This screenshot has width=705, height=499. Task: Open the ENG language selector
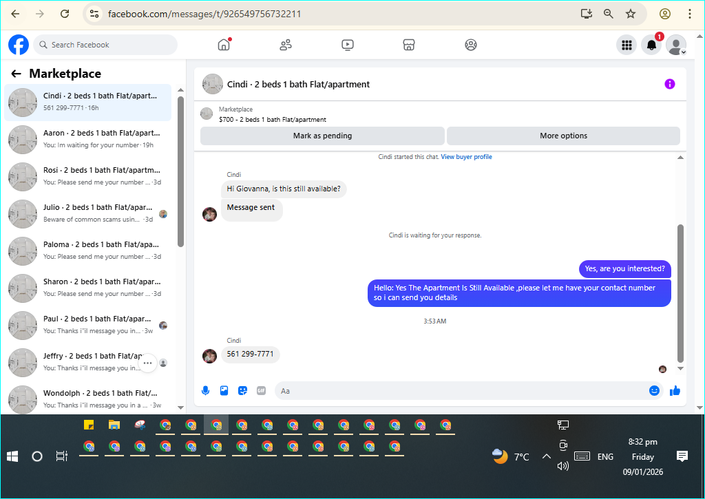[x=605, y=457]
